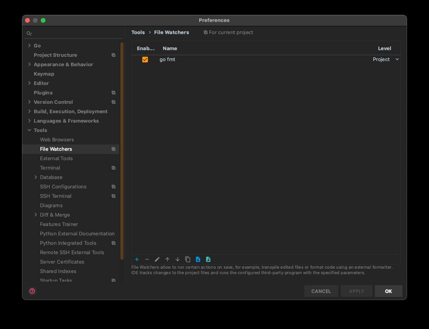Click the Cancel button

pos(321,291)
